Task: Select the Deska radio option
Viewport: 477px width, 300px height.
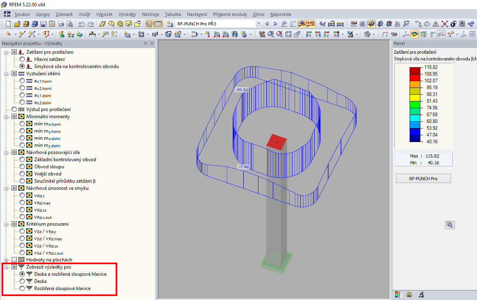Action: (x=22, y=281)
